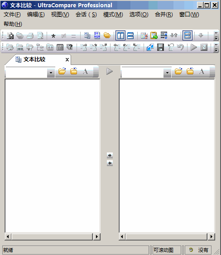Image resolution: width=221 pixels, height=255 pixels.
Task: Click the refresh icon in second toolbar
Action: click(204, 47)
